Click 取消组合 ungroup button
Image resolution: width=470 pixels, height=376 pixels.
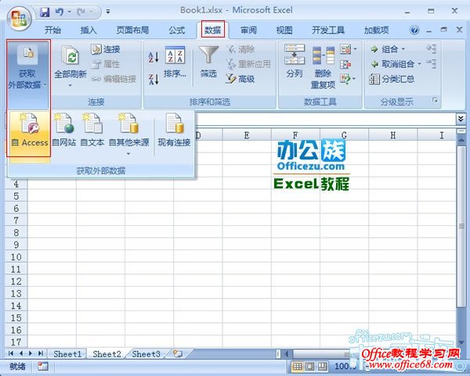392,64
